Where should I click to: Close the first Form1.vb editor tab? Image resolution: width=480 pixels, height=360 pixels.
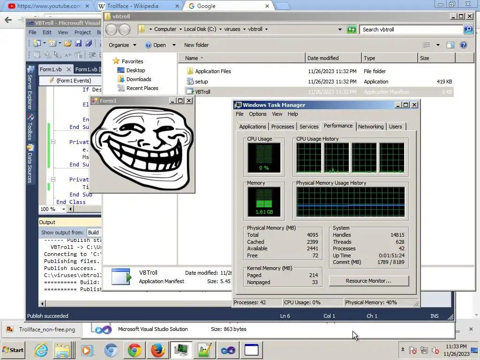pos(68,69)
